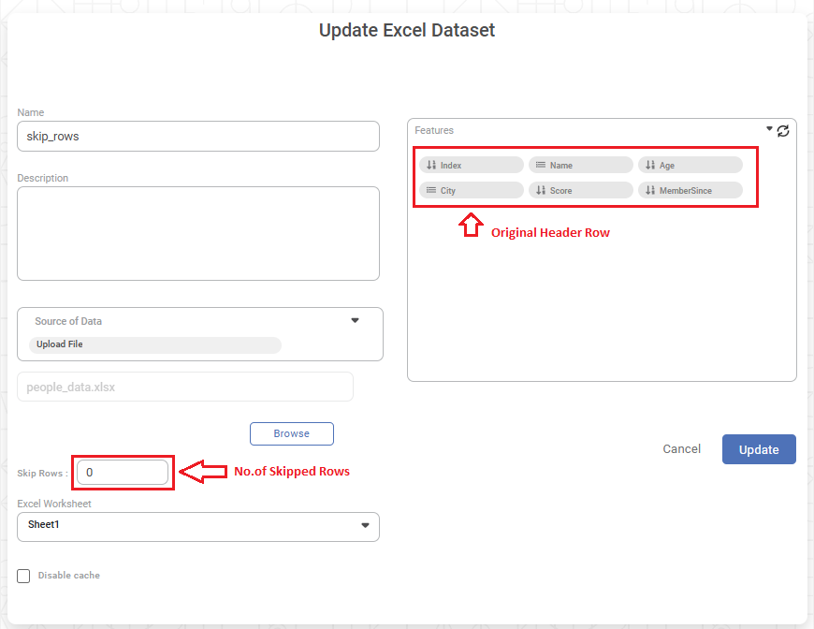Select the Upload File source chip

(60, 344)
